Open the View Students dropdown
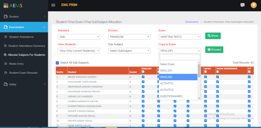The image size is (261, 128). pyautogui.click(x=79, y=51)
